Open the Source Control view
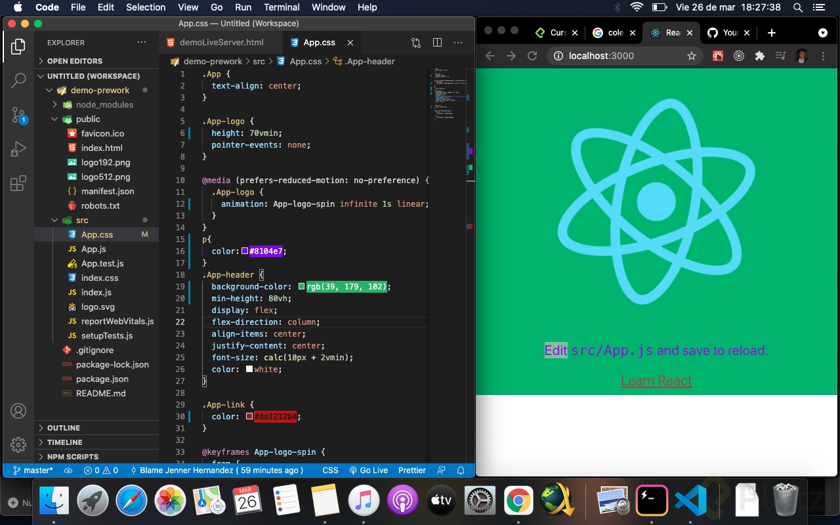This screenshot has height=525, width=840. pyautogui.click(x=18, y=114)
